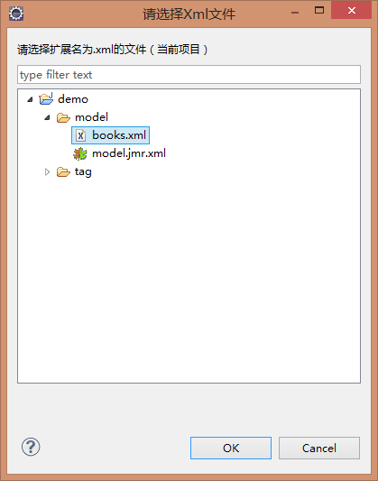378x481 pixels.
Task: Select the model.jmr.xml file label
Action: coord(129,153)
